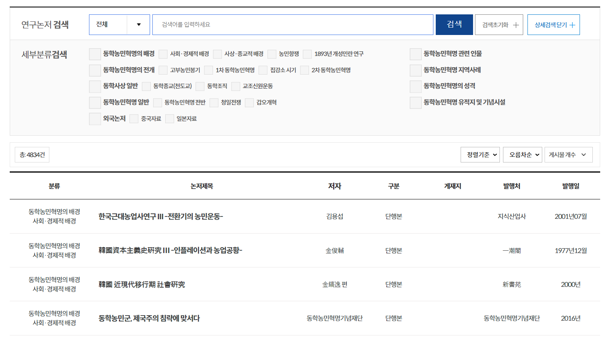The image size is (606, 337).
Task: Tick the 교조신원운동 checkbox
Action: pyautogui.click(x=236, y=86)
